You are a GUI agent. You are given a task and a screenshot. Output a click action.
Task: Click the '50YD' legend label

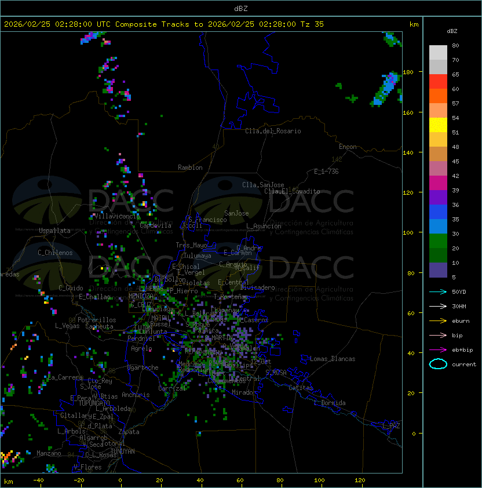tap(459, 292)
